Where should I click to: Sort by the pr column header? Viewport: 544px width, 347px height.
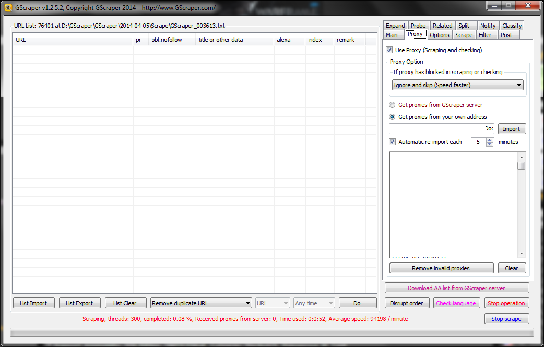[141, 40]
